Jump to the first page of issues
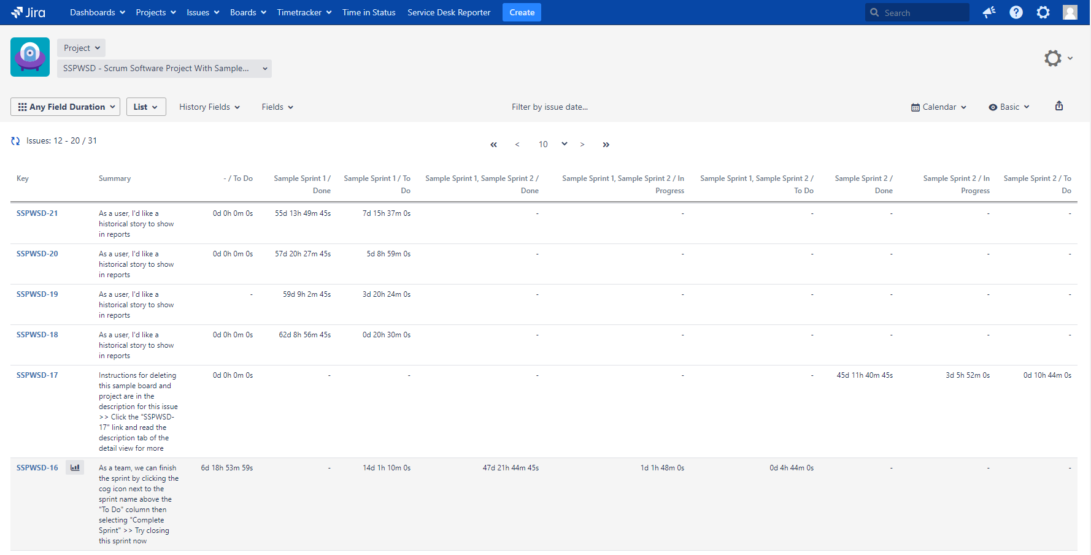Viewport: 1091px width, 555px height. 493,145
